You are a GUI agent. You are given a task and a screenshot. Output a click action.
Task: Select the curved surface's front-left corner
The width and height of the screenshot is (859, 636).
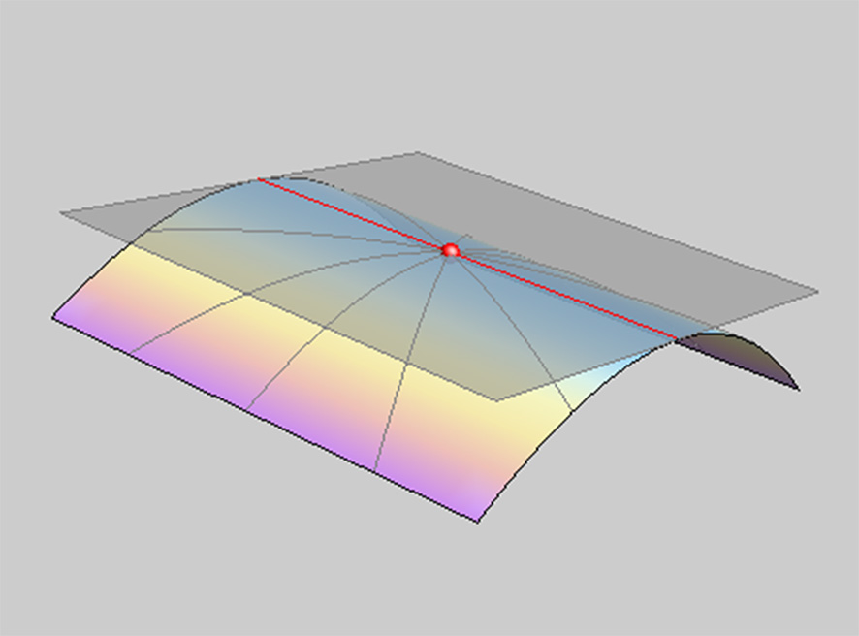tap(52, 316)
